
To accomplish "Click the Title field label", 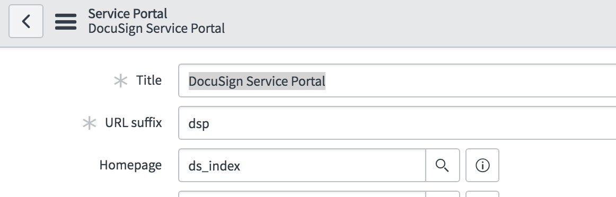I will coord(149,80).
